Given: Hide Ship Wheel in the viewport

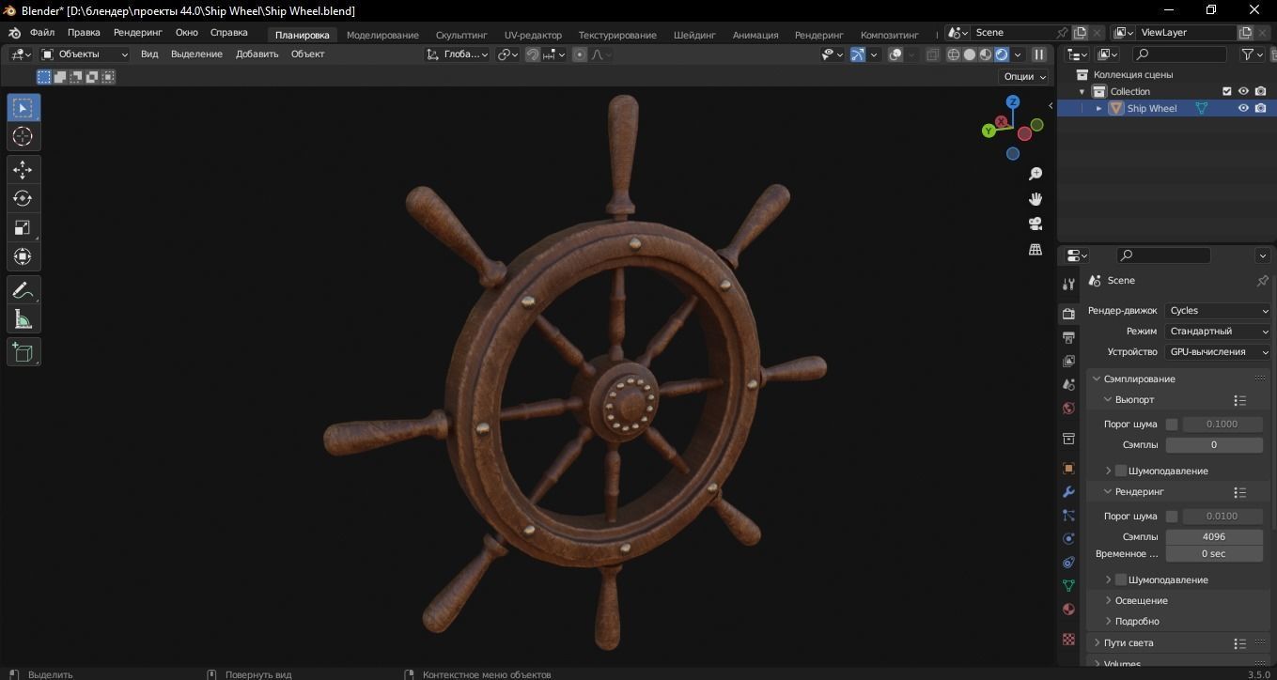Looking at the screenshot, I should click(1243, 108).
